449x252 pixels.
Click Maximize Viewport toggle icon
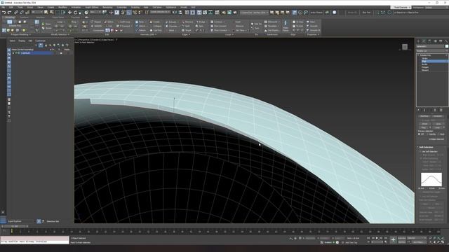tap(443, 242)
